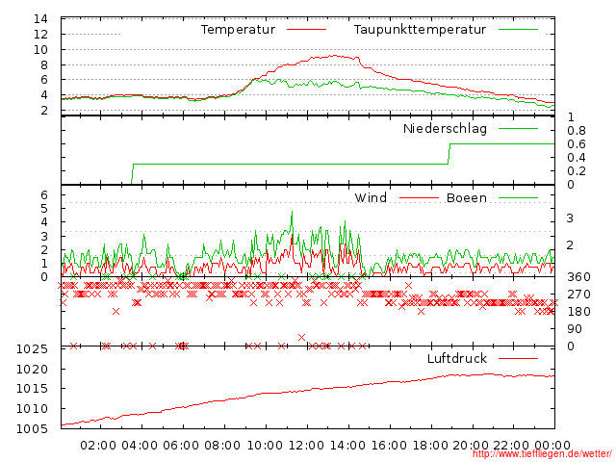Click the green Niederschlag legend line

[518, 128]
